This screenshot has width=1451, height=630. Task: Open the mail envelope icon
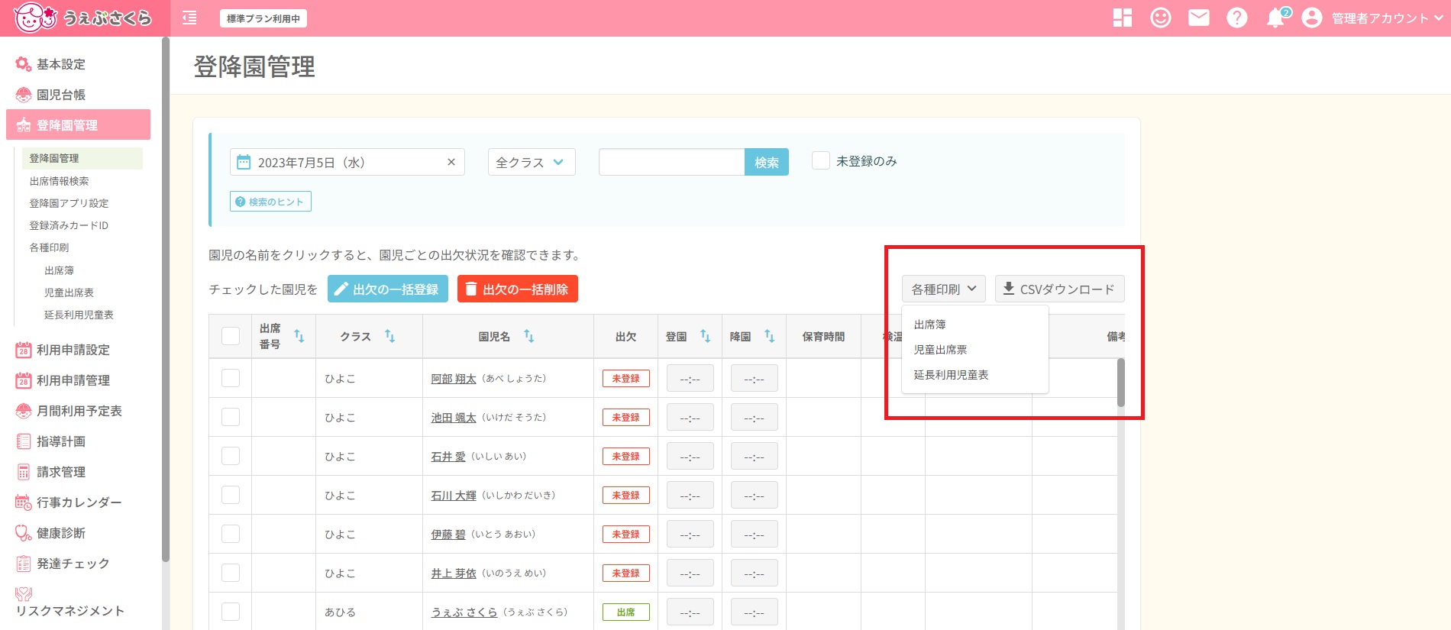tap(1199, 18)
